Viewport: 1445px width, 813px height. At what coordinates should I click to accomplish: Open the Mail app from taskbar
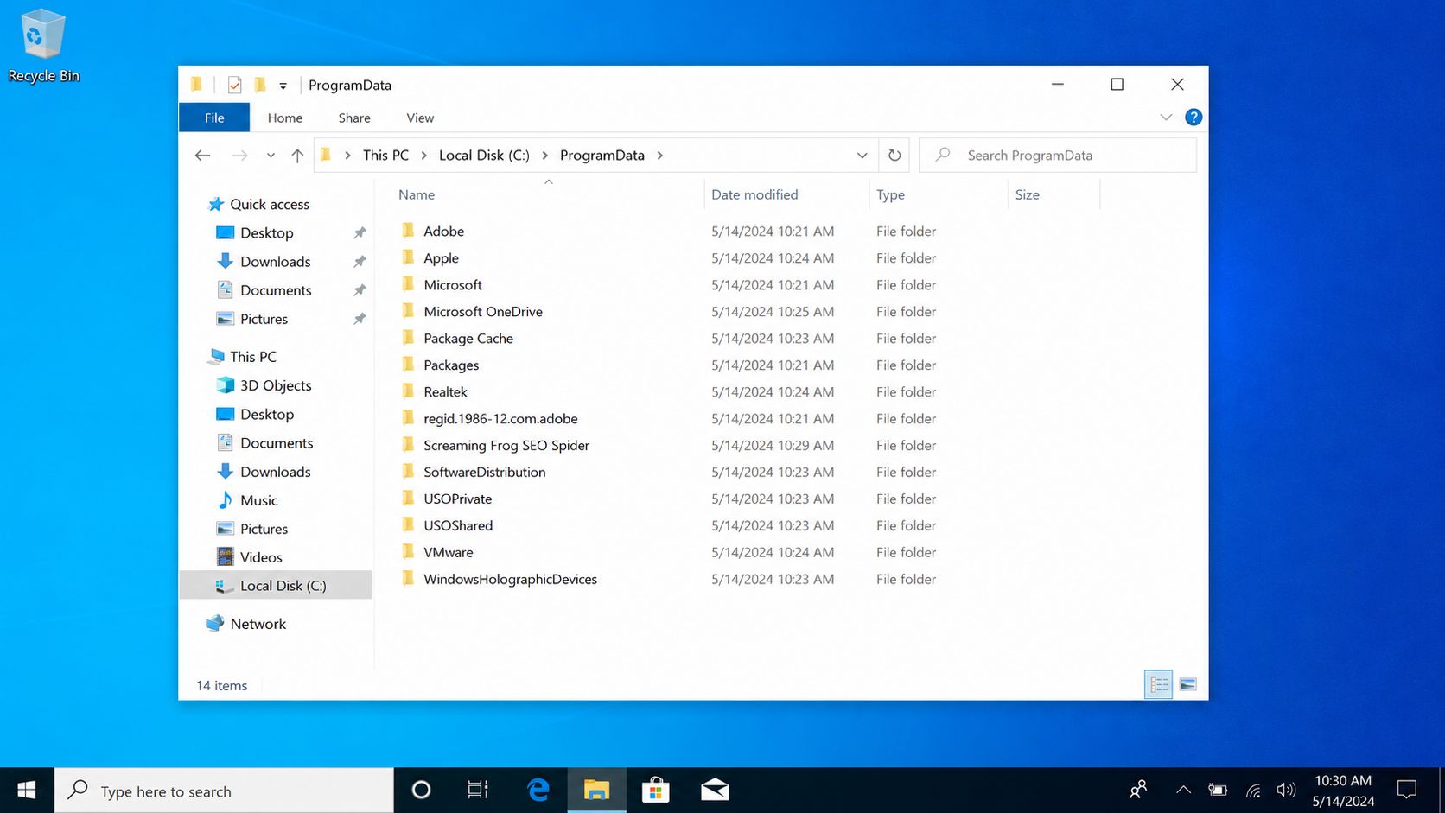(714, 791)
